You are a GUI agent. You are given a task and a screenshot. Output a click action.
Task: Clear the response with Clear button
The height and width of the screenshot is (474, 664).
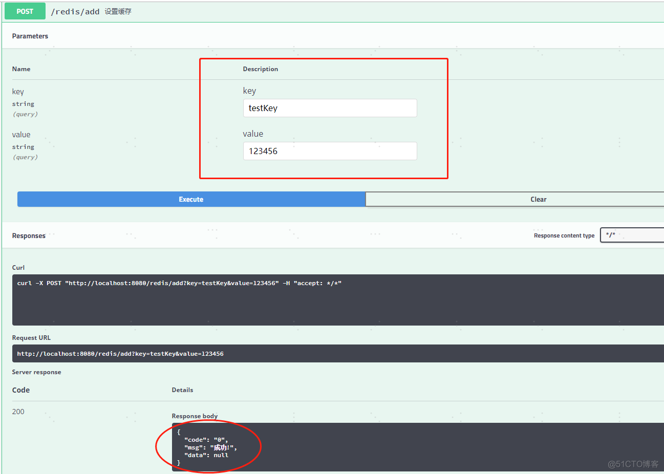pos(515,199)
